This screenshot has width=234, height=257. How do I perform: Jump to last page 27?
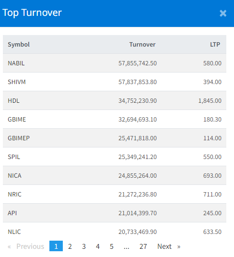(143, 246)
